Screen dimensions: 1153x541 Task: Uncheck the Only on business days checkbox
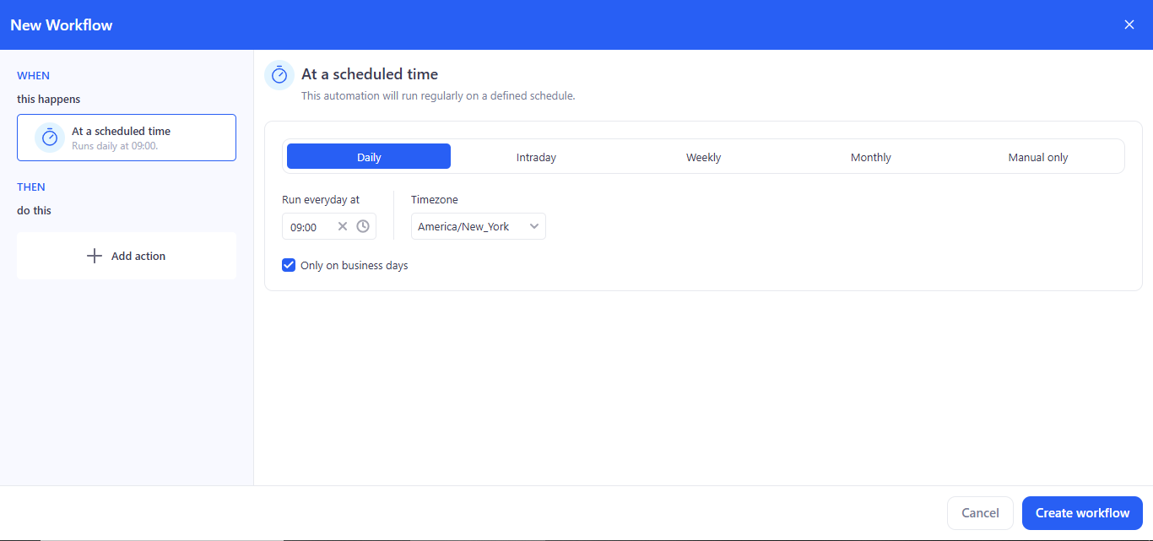point(289,265)
